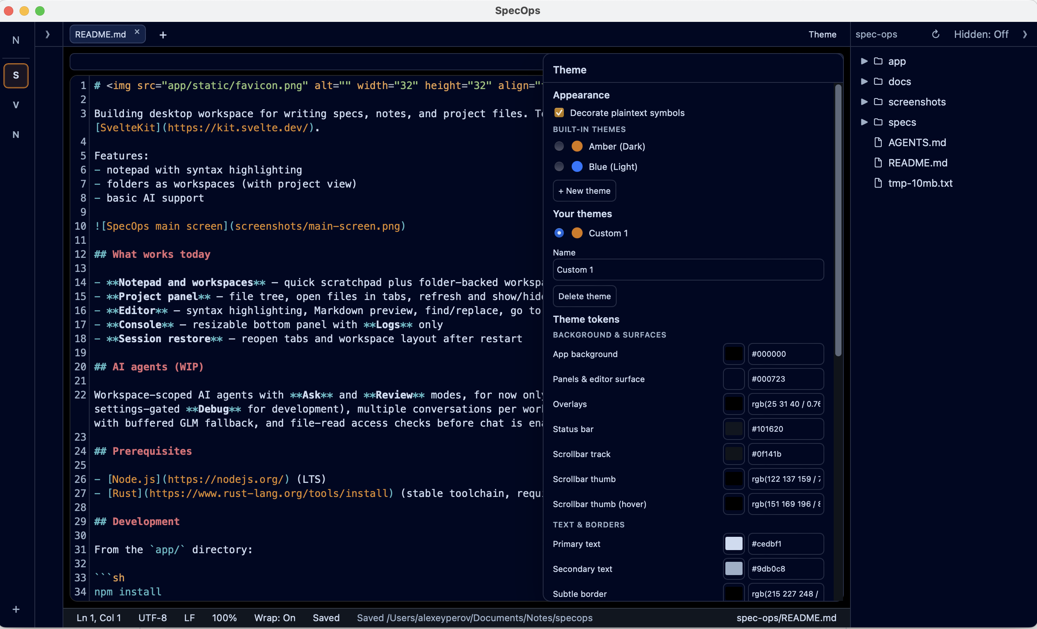This screenshot has width=1037, height=629.
Task: Create a theme with + New theme
Action: tap(584, 191)
